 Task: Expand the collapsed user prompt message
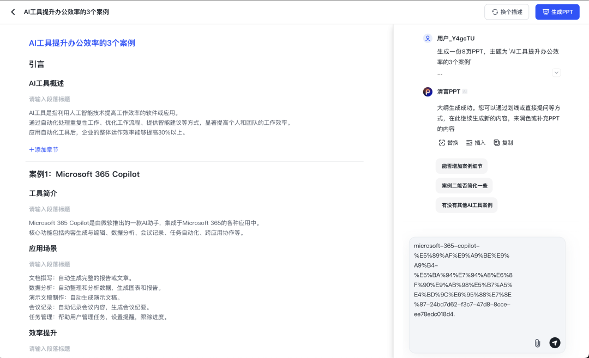[556, 72]
